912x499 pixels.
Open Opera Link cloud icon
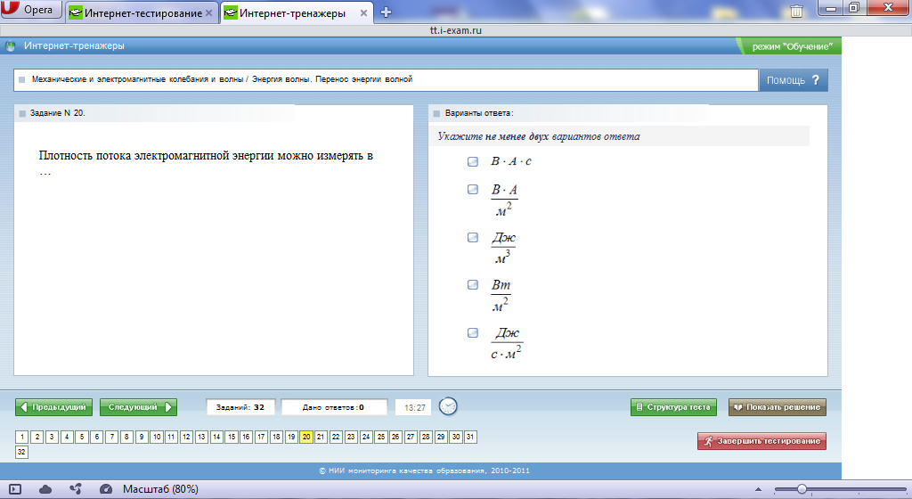pyautogui.click(x=45, y=490)
